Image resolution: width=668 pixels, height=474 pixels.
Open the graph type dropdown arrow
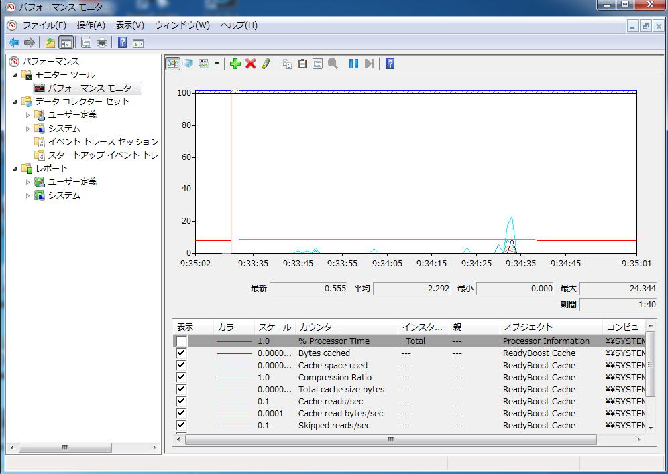[x=215, y=64]
